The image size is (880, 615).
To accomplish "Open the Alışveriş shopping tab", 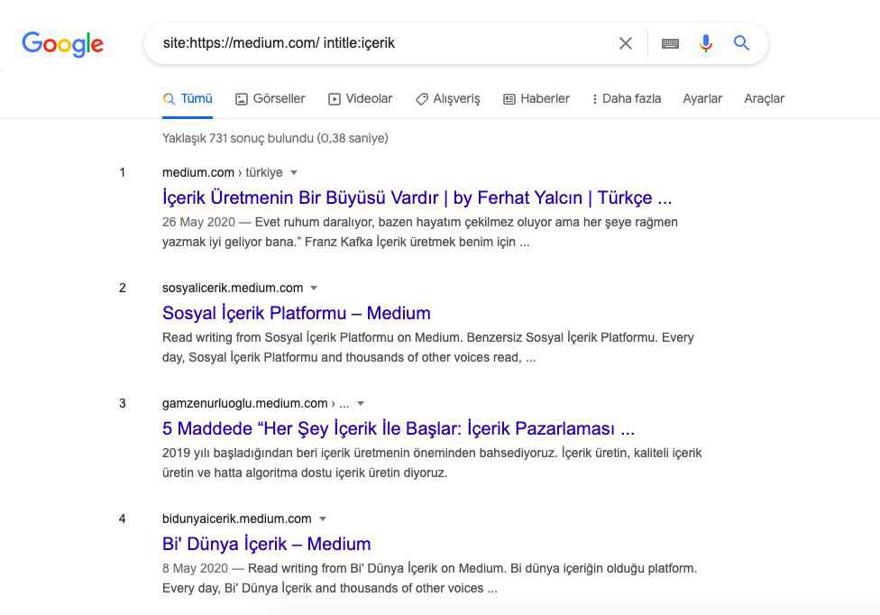I will click(448, 99).
